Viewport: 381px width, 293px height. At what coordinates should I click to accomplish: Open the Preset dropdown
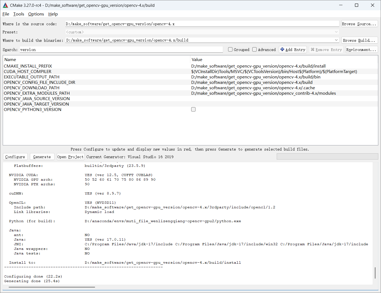[x=336, y=32]
